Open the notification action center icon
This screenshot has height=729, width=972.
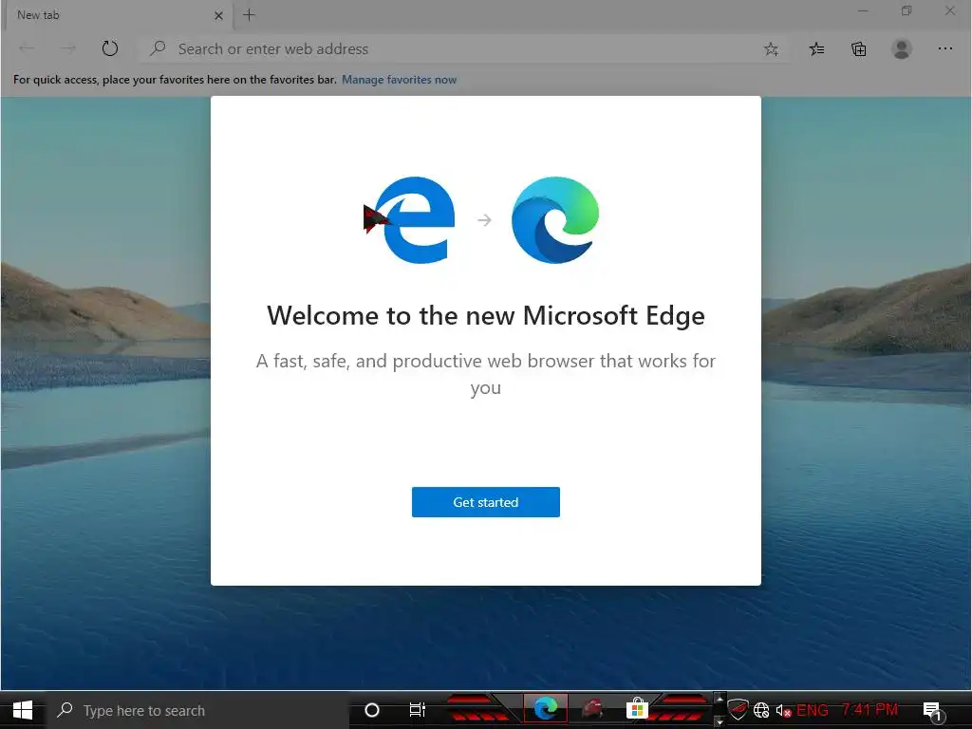tap(932, 712)
